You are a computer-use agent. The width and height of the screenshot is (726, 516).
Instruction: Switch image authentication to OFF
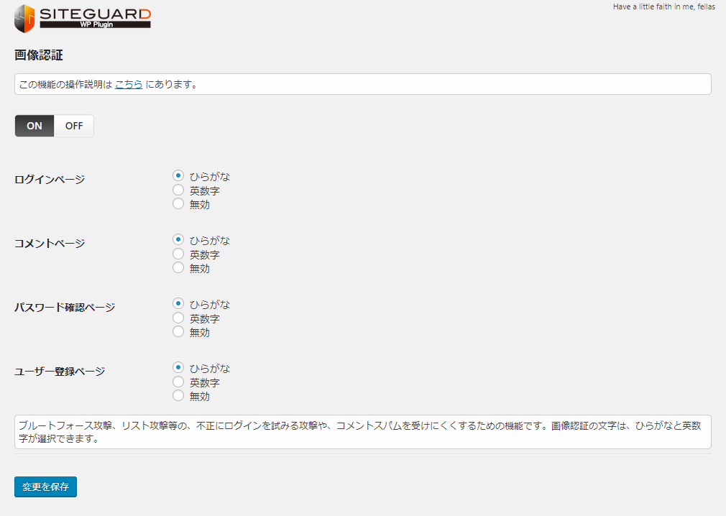(74, 126)
